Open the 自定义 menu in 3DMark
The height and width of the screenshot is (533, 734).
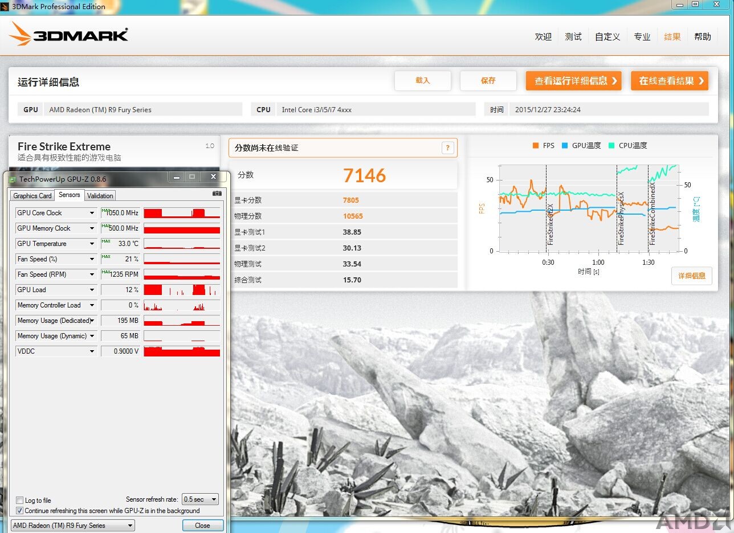[x=607, y=36]
